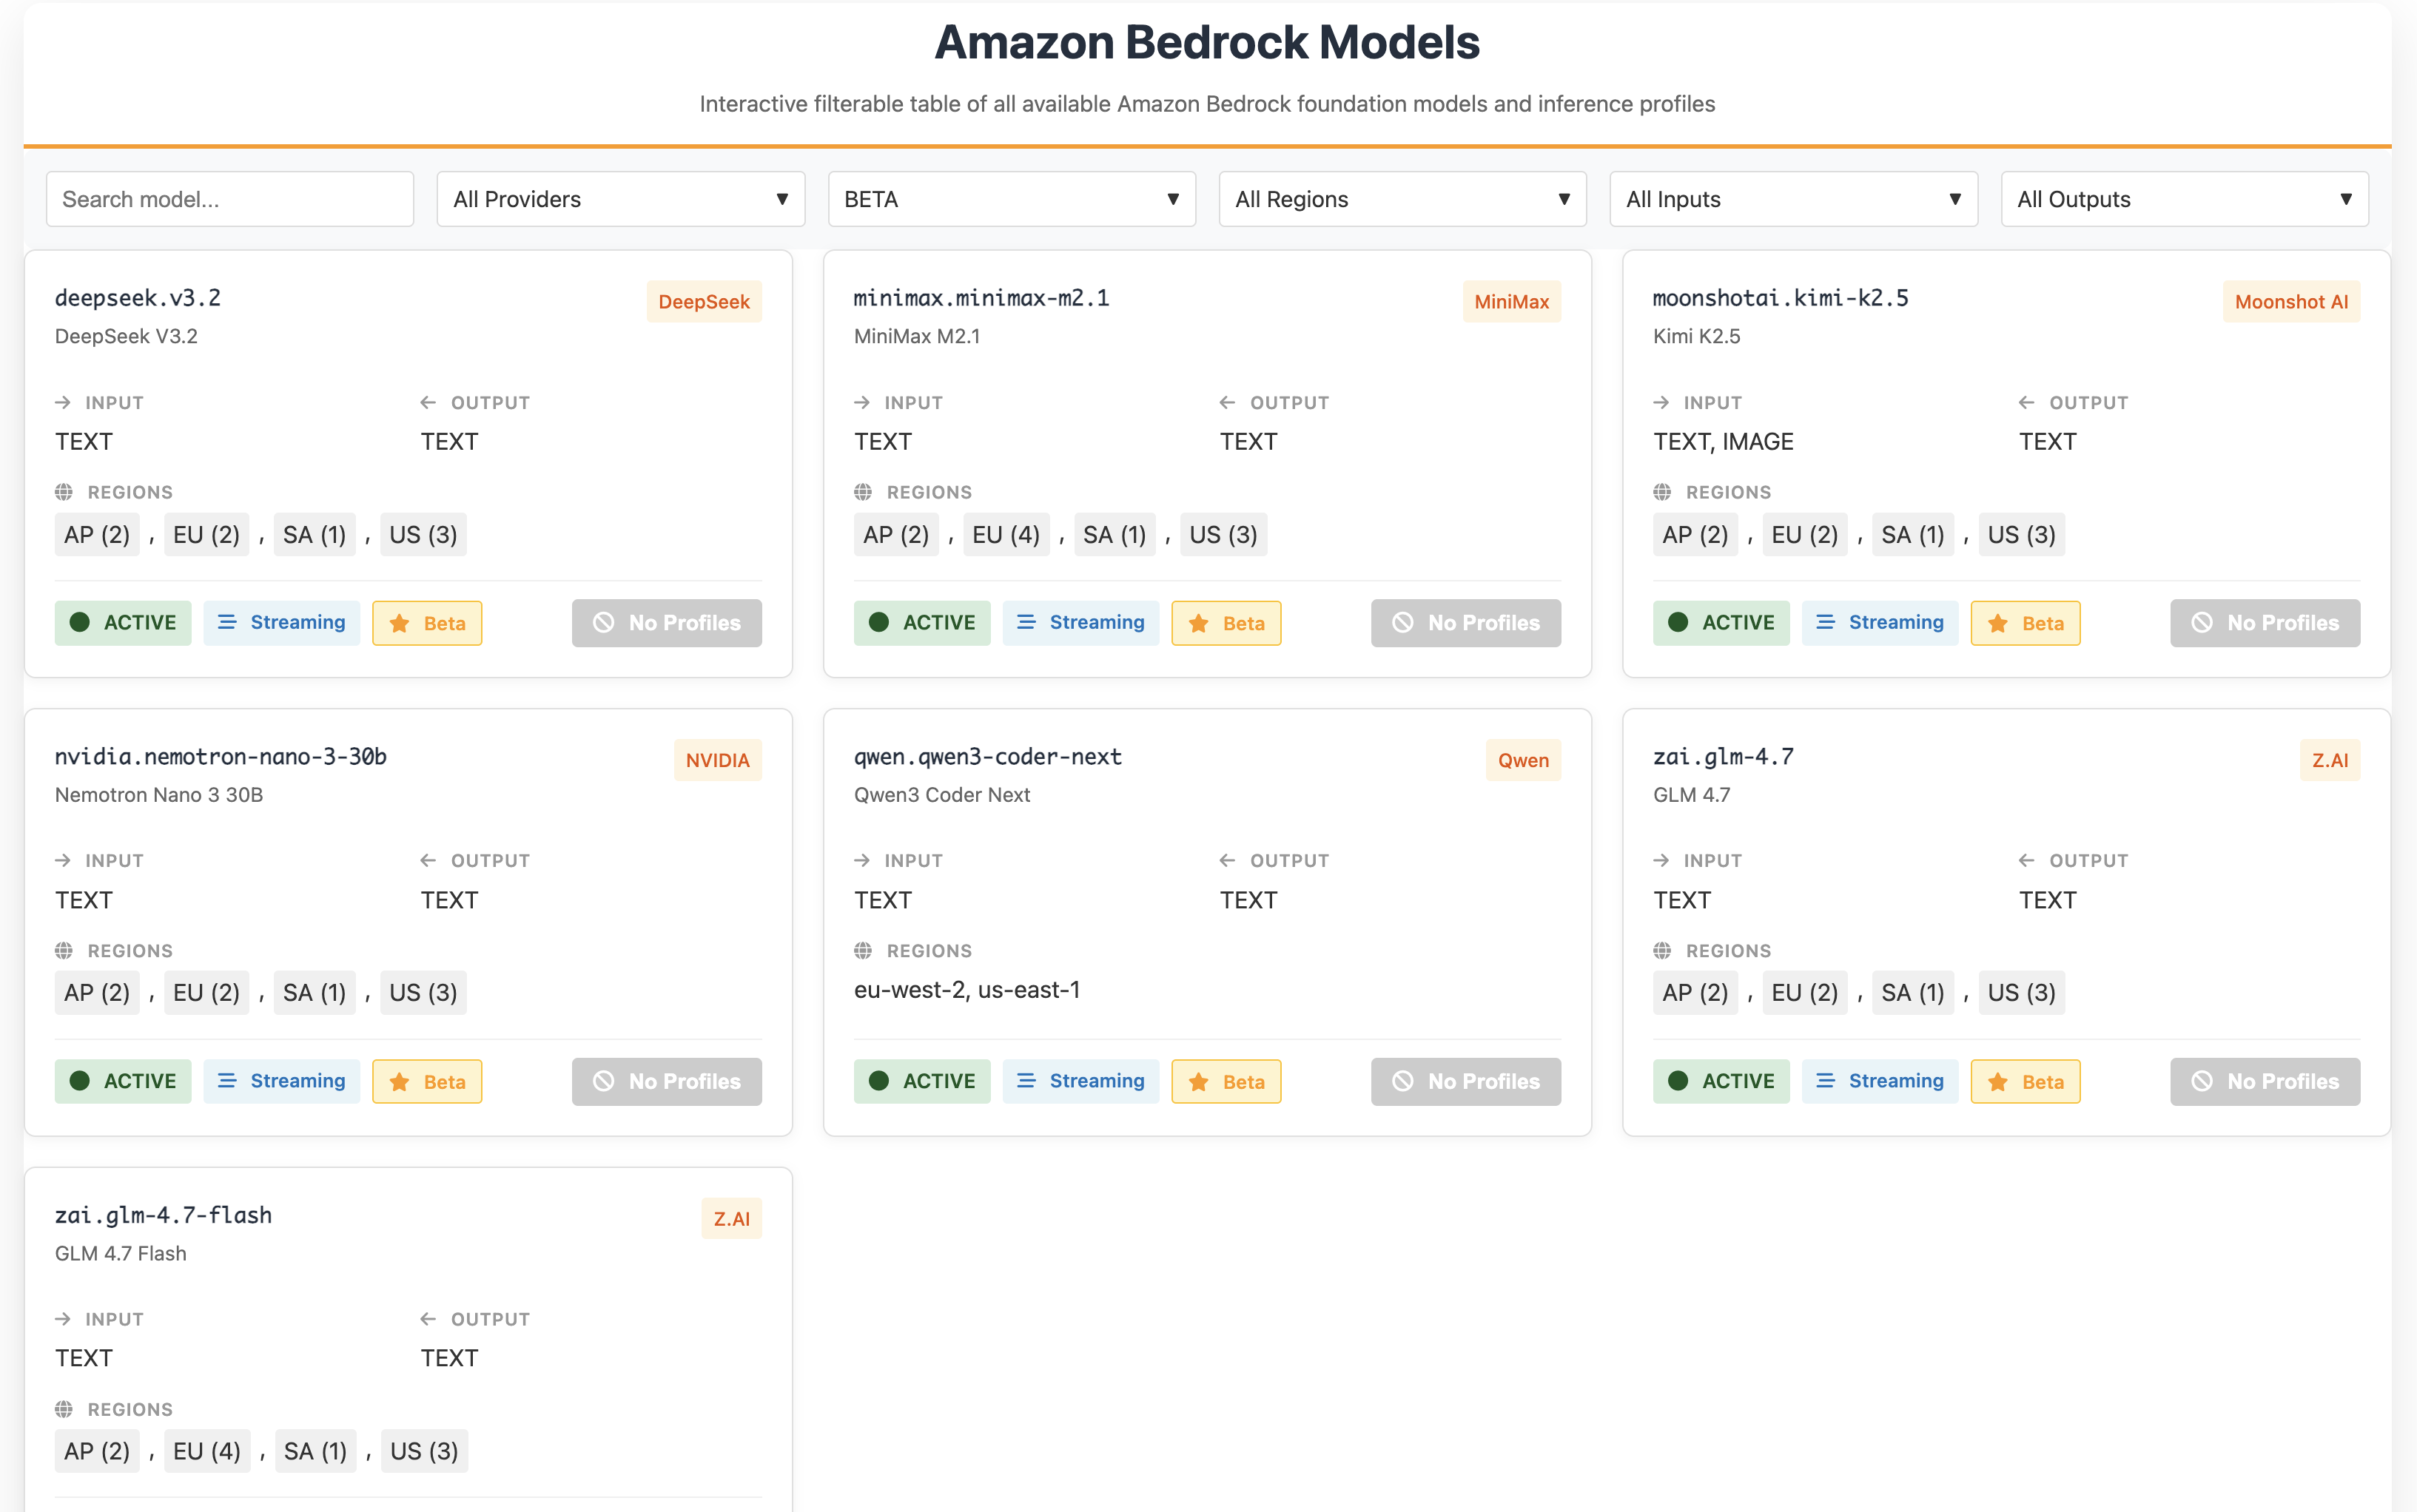Click globe icon in deepseek.v3.2 card
Screen dimensions: 2417x1512
(64, 492)
